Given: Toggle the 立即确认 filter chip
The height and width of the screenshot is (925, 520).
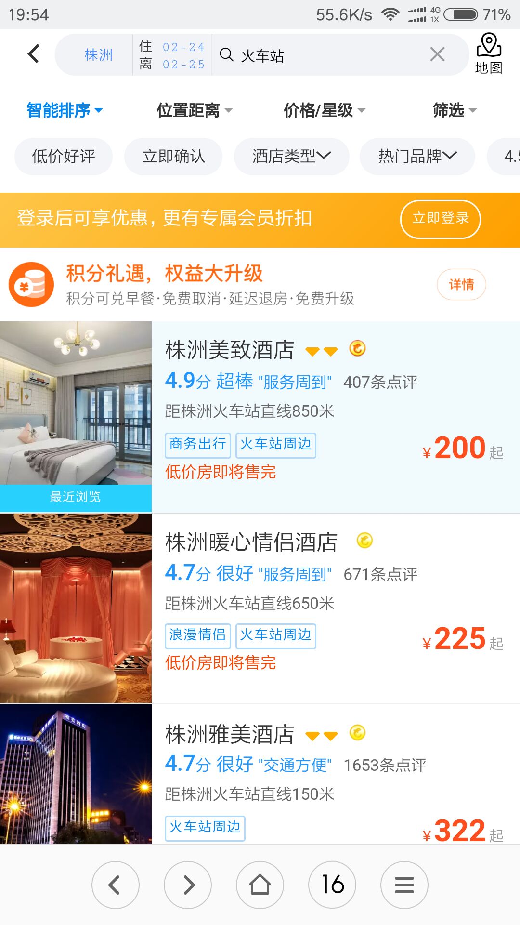Looking at the screenshot, I should (173, 157).
